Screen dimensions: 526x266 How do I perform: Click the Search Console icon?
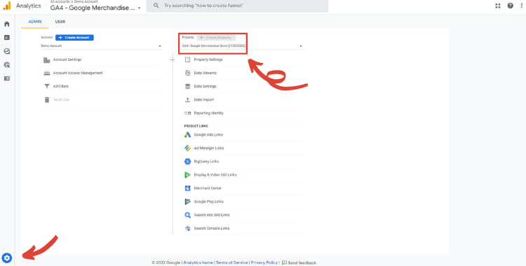[187, 228]
